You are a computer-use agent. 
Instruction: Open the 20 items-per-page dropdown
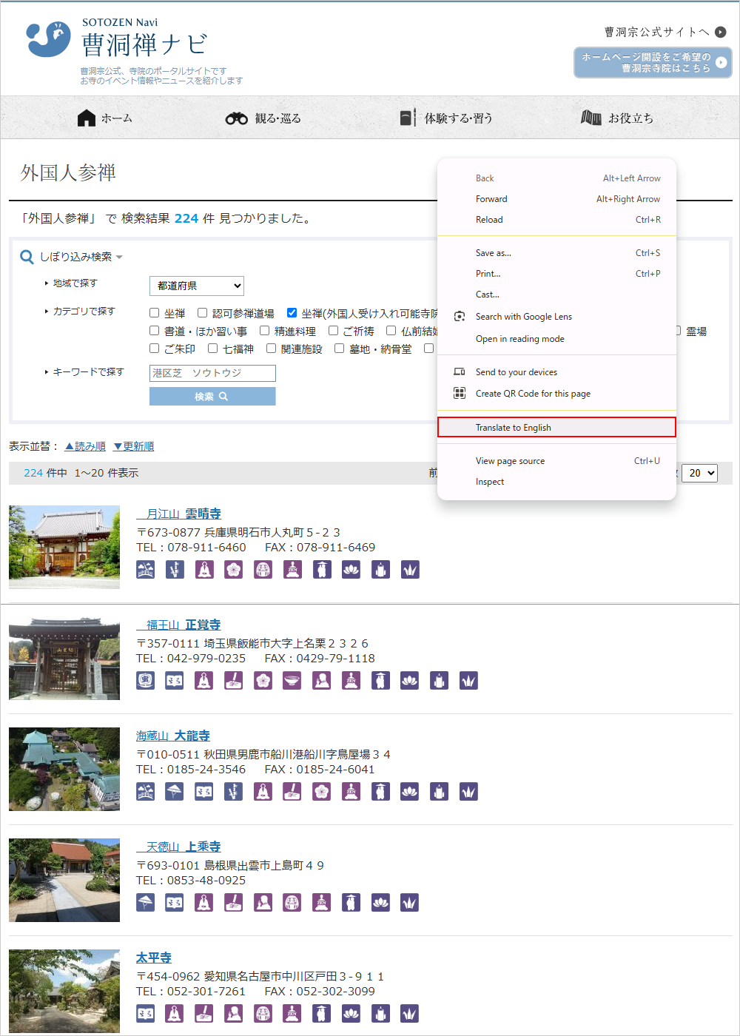coord(699,473)
